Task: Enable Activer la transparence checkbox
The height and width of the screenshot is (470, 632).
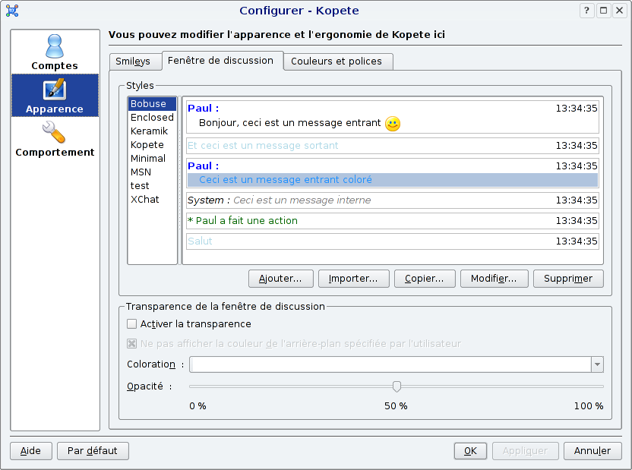Action: [131, 323]
